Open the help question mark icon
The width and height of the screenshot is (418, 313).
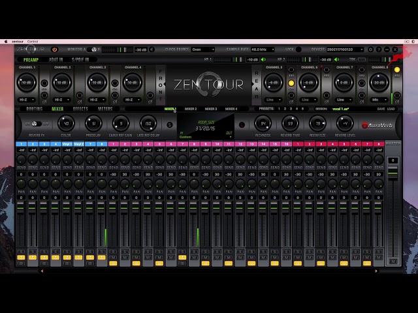click(x=379, y=50)
